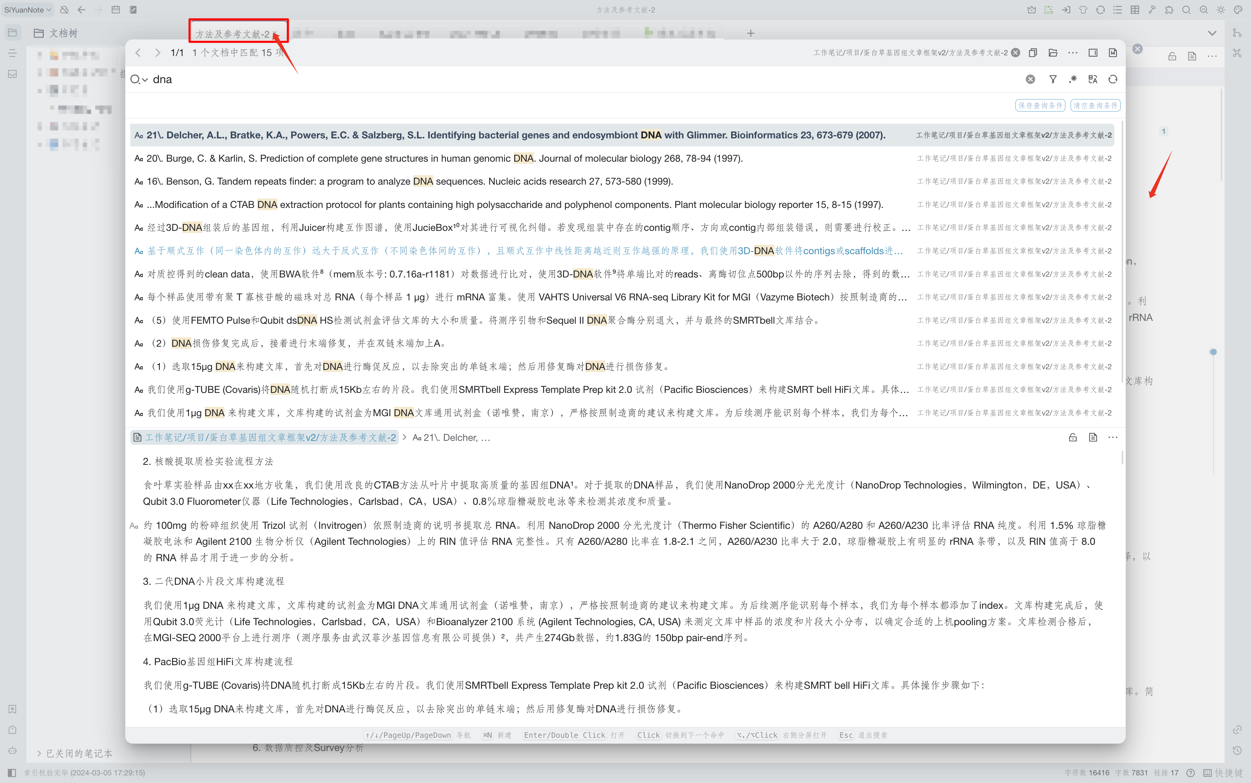This screenshot has width=1251, height=783.
Task: Click the specify path folder icon
Action: [x=1053, y=53]
